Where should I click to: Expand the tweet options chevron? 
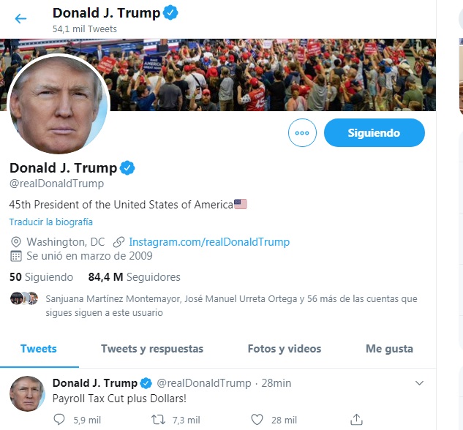click(x=419, y=383)
